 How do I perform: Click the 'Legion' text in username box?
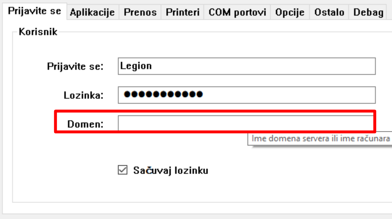pos(136,66)
